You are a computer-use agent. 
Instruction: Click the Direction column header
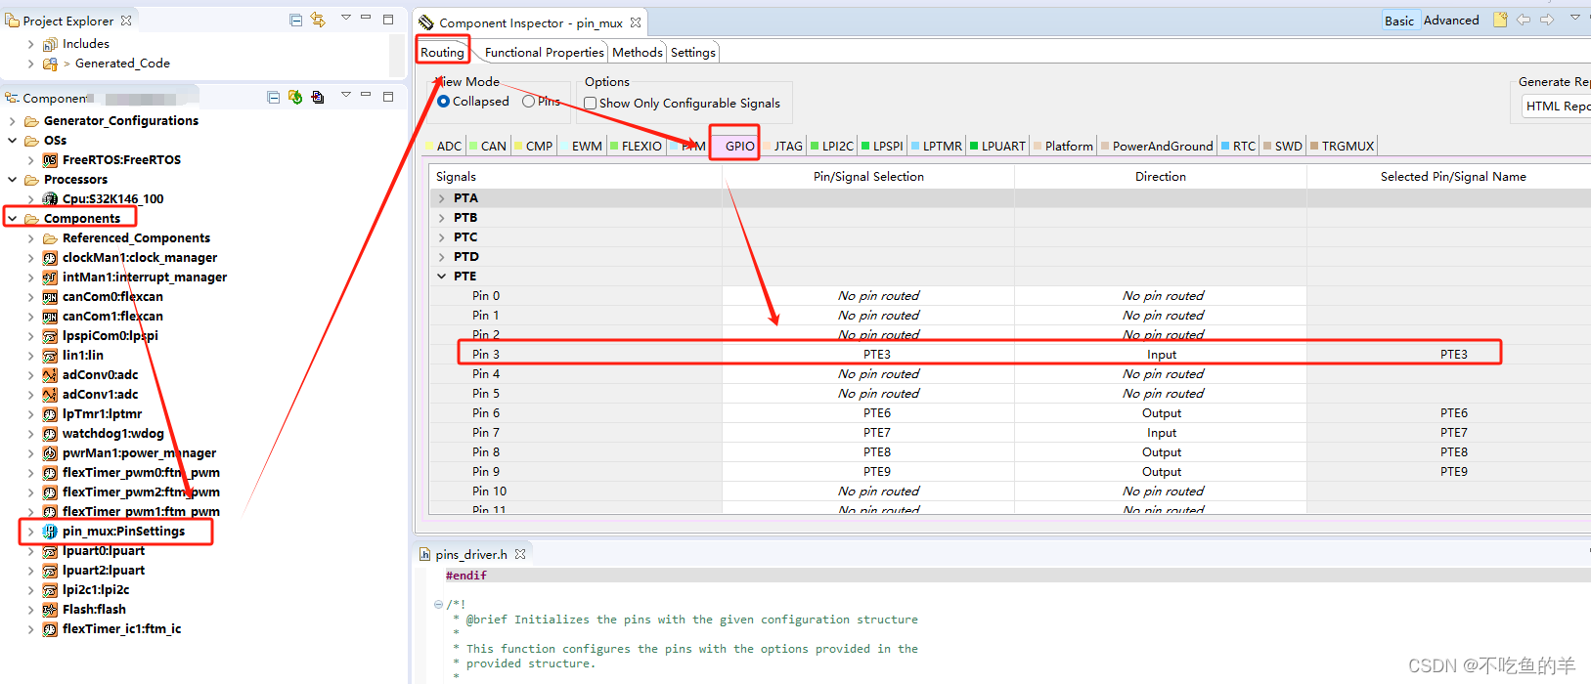tap(1161, 177)
